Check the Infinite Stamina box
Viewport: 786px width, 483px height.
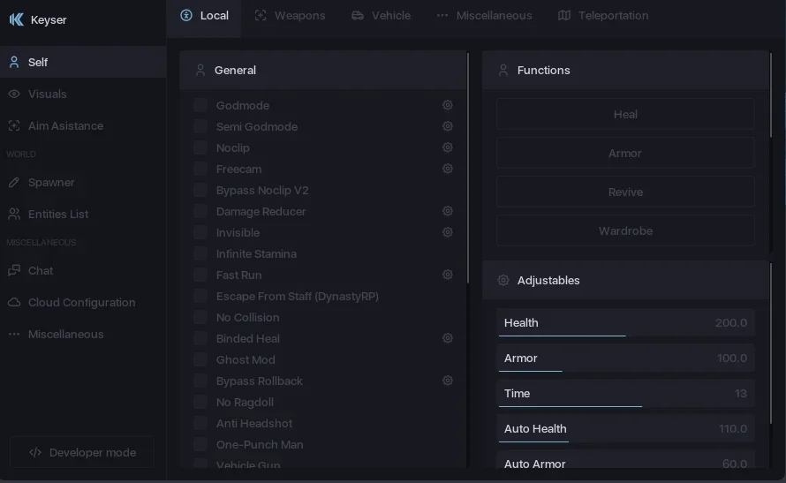click(x=200, y=253)
